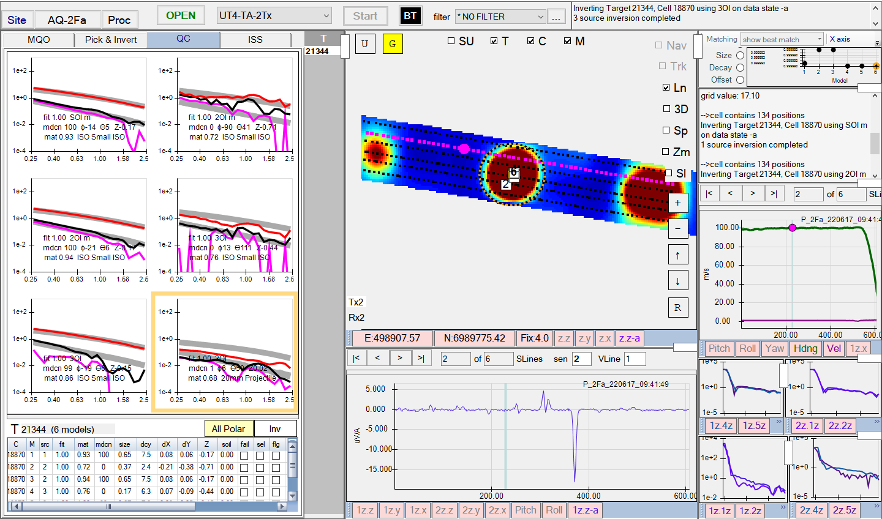Image resolution: width=882 pixels, height=519 pixels.
Task: Jump to first line in right panel navigation
Action: coord(709,193)
